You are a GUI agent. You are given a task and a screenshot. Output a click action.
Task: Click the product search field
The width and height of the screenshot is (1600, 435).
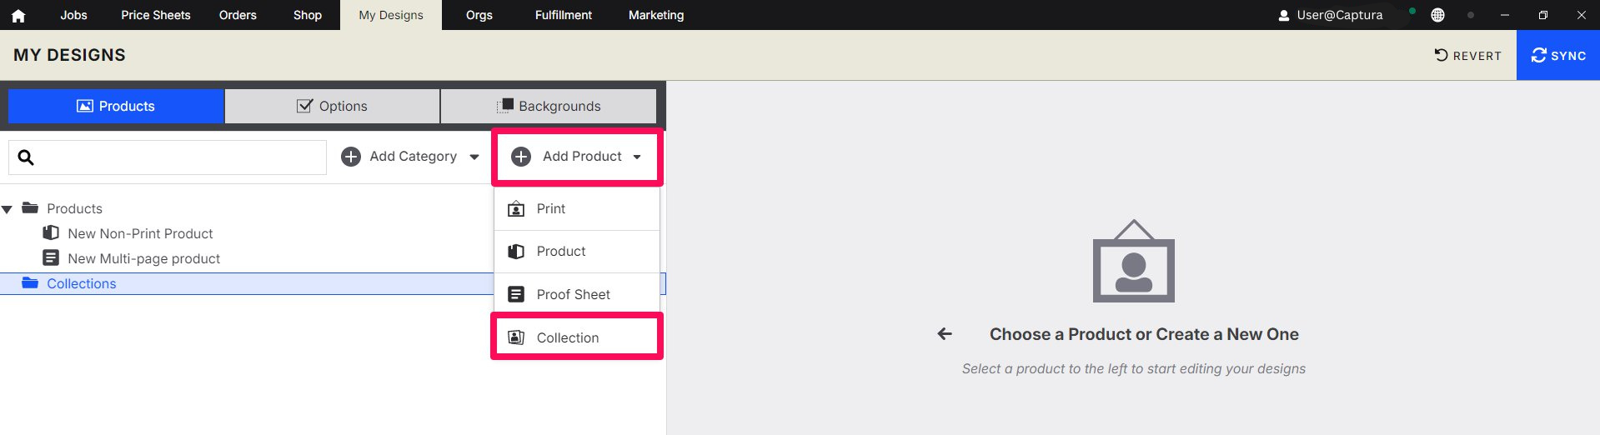(x=168, y=157)
